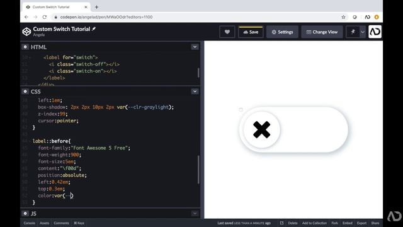Screen dimensions: 403x227
Task: Click Delete in footer
Action: click(292, 223)
